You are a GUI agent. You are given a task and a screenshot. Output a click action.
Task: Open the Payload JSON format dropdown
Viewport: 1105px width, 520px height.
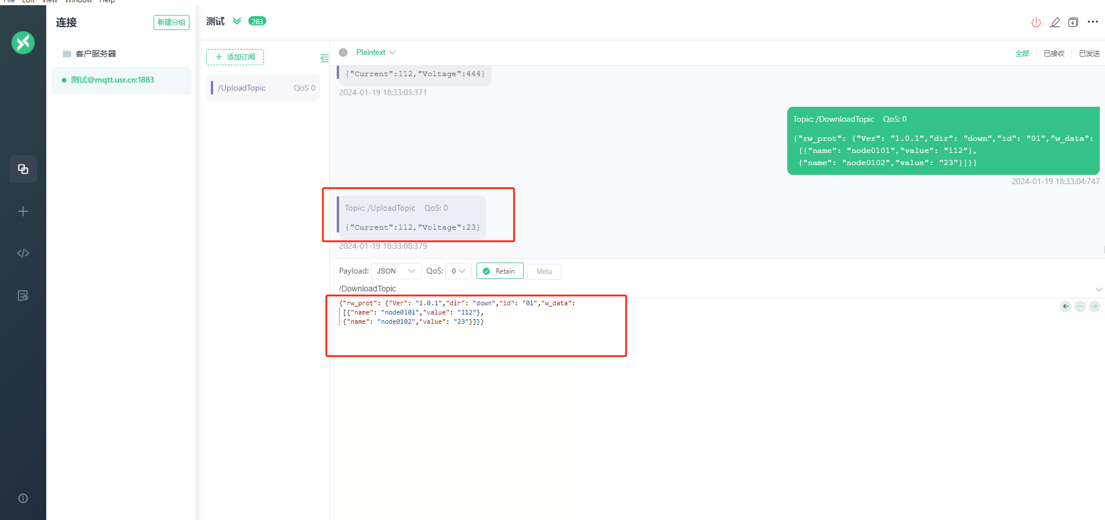[396, 271]
